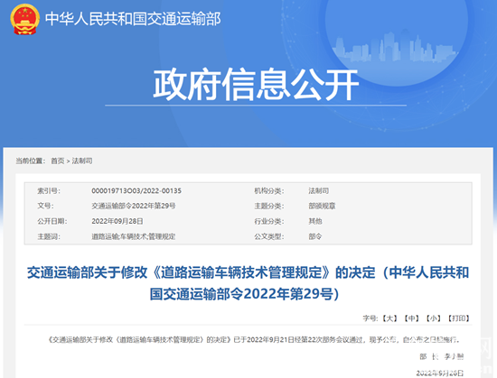The image size is (497, 378).
Task: Click the 打印 print button
Action: (x=458, y=318)
